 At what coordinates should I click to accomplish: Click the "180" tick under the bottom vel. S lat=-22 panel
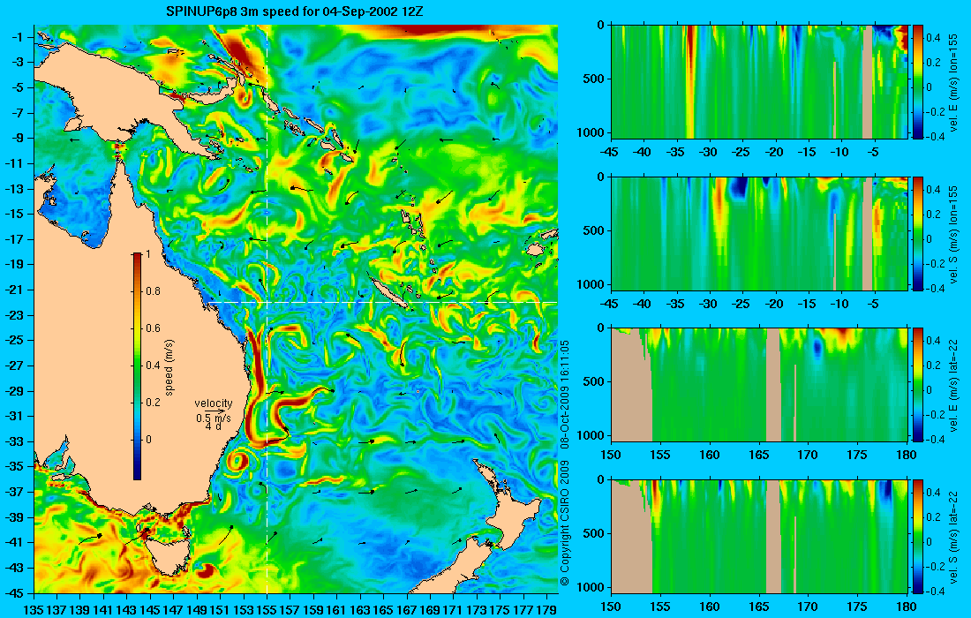pyautogui.click(x=907, y=607)
